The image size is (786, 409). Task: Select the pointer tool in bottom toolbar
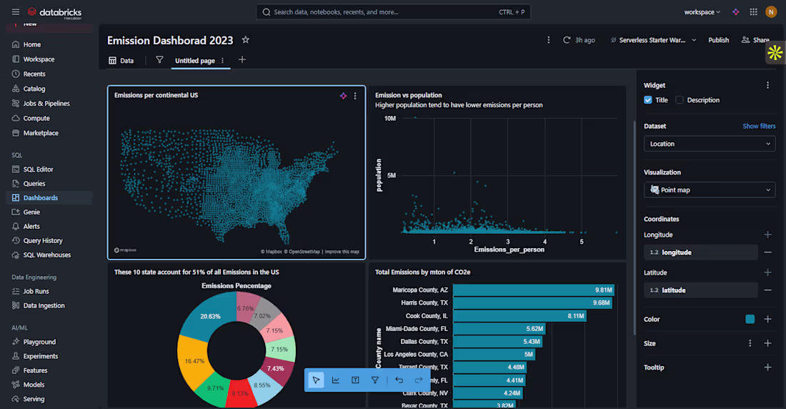[316, 380]
